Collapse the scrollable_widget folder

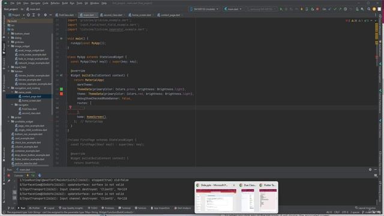point(9,121)
